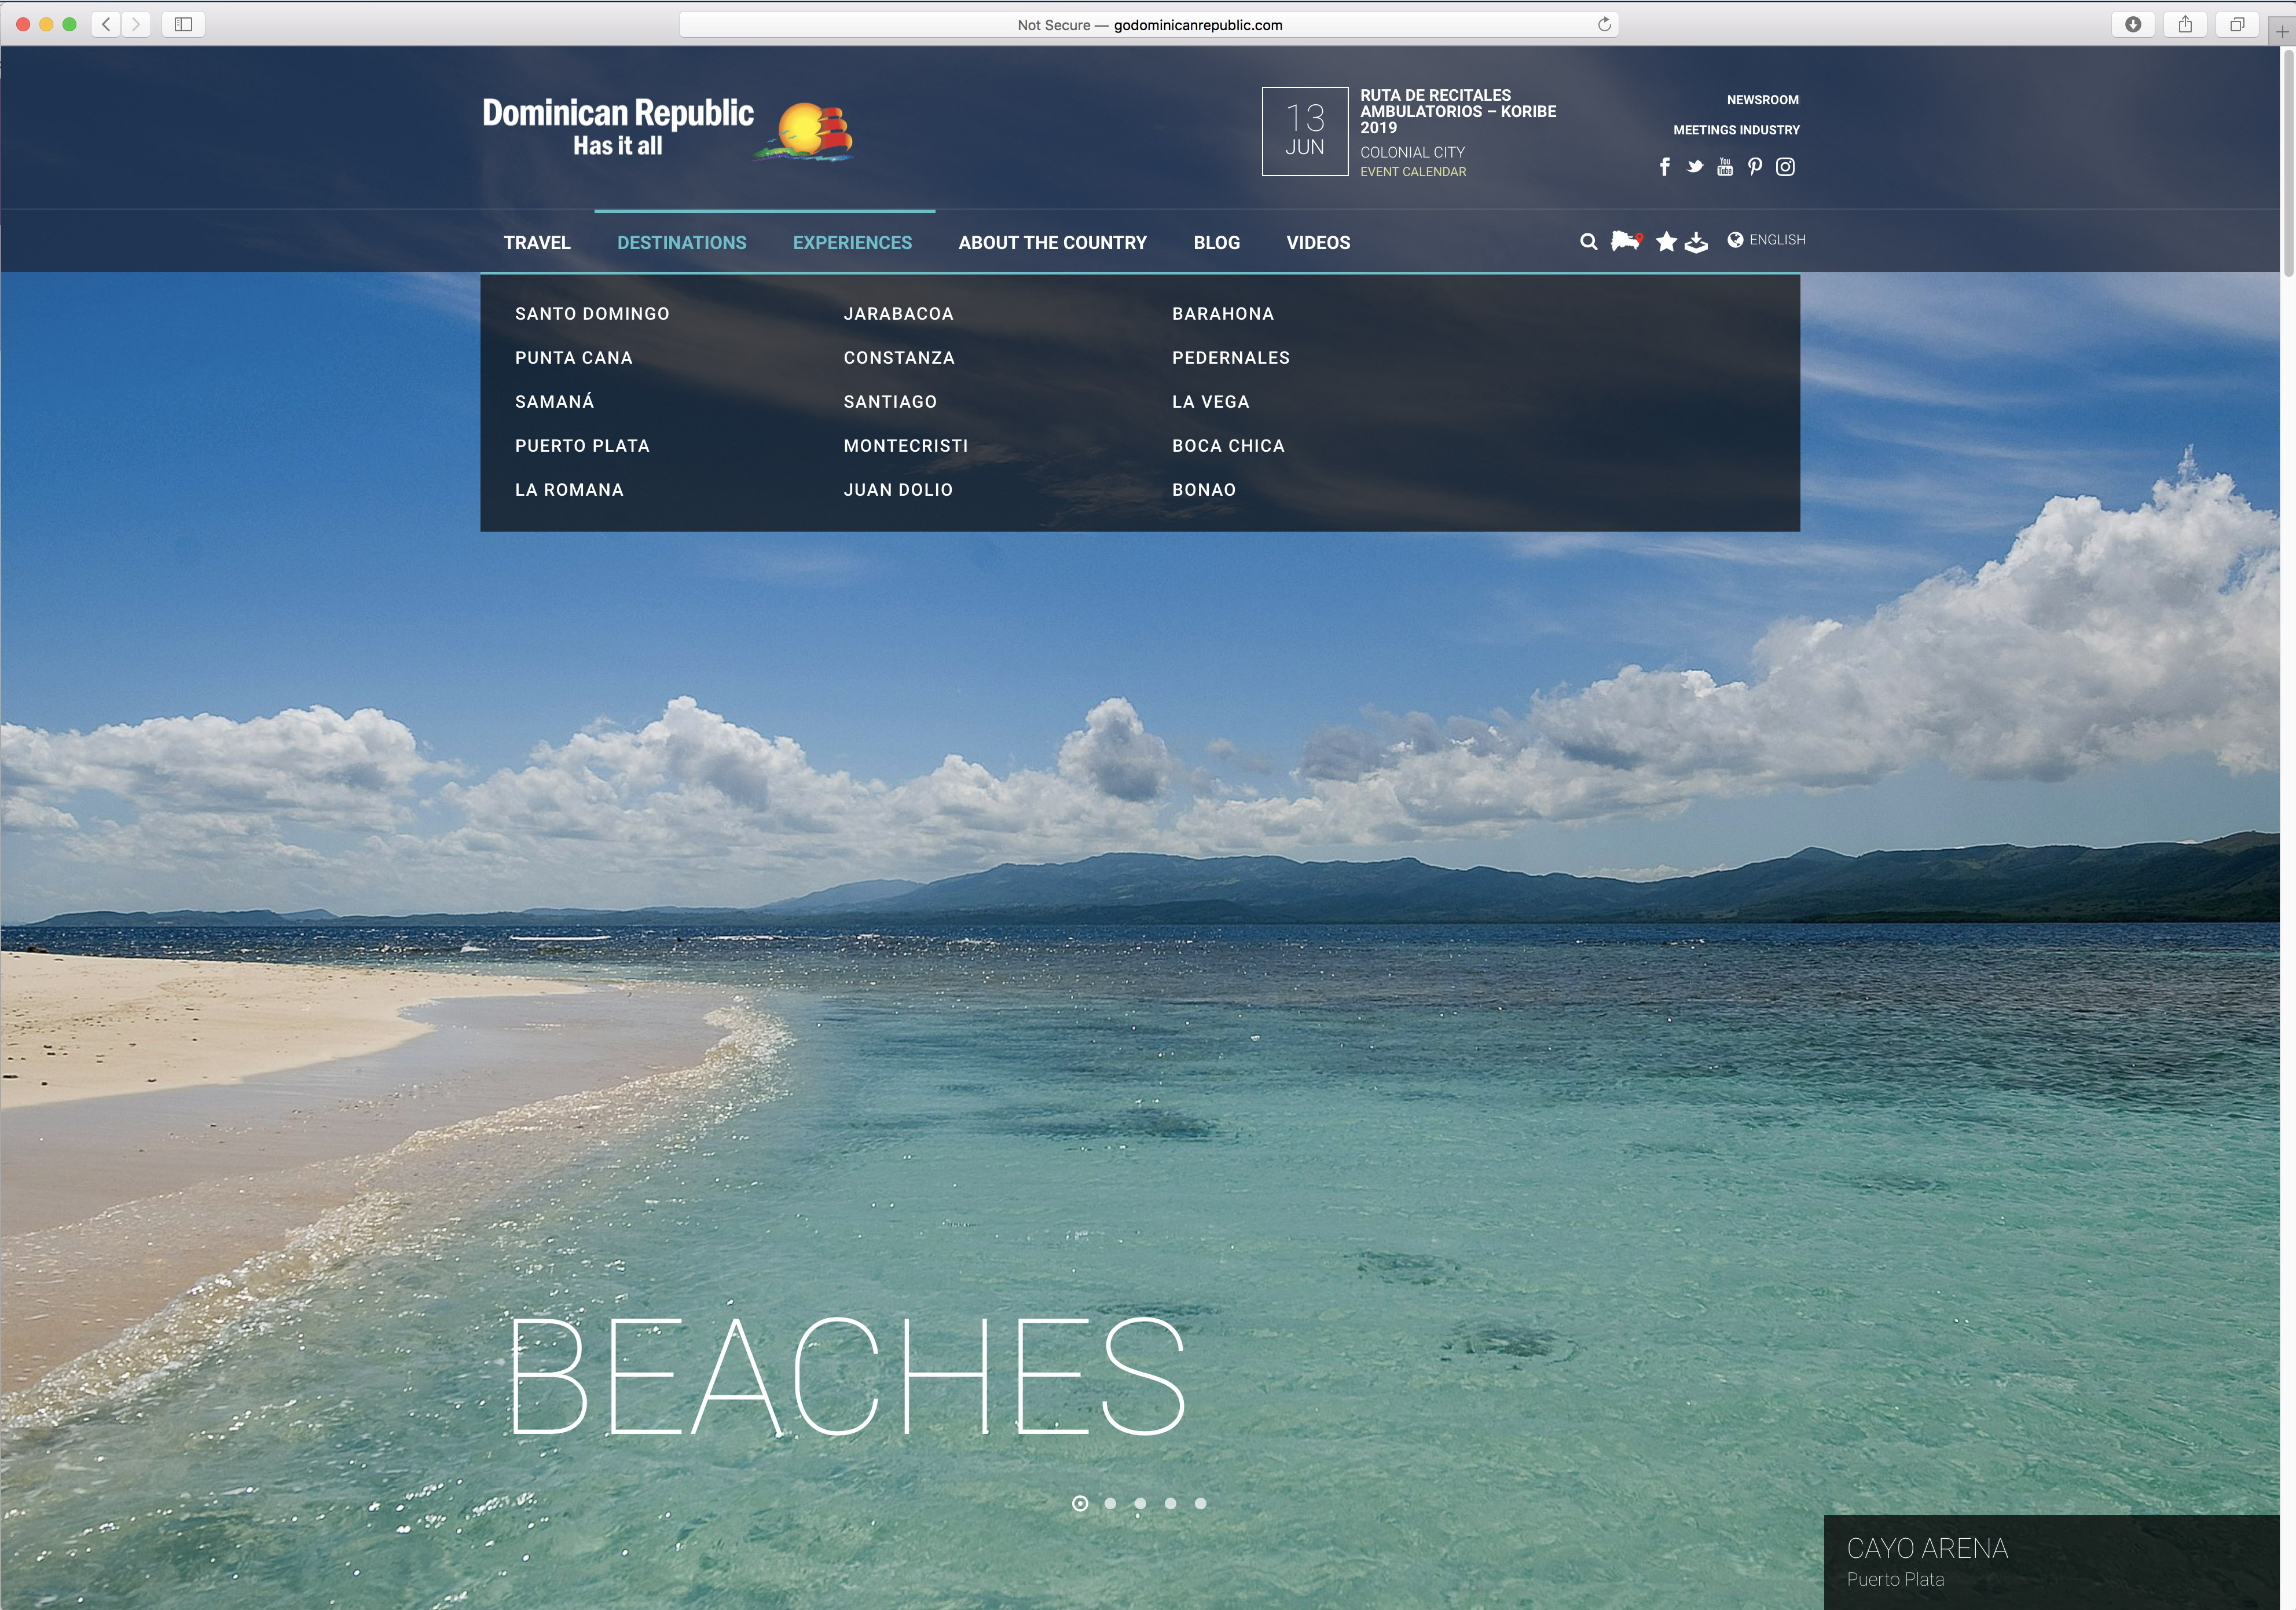Open the favorites star icon
This screenshot has width=2296, height=1610.
[1666, 241]
